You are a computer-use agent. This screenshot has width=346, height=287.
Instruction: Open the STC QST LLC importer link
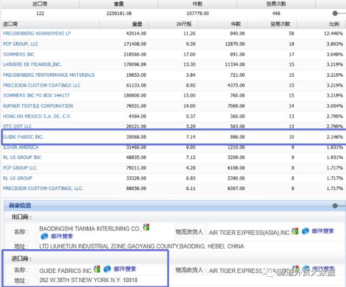[17, 126]
